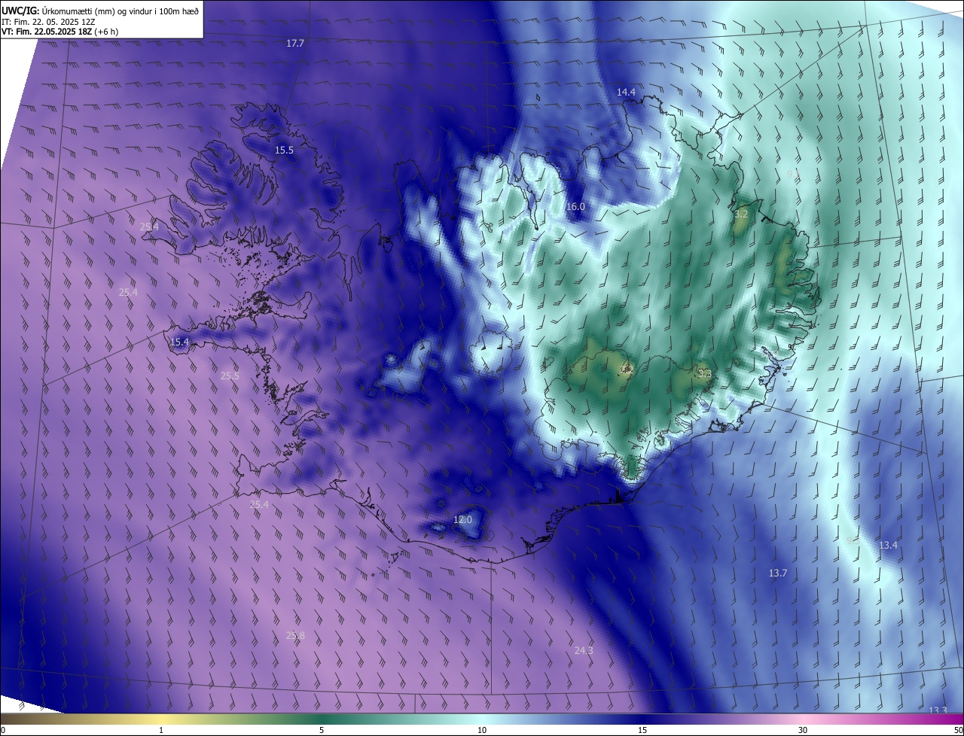Click the 3.3 value label

[x=704, y=373]
